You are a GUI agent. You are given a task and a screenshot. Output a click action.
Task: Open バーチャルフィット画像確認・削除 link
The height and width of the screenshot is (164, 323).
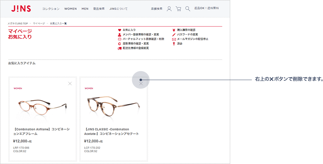[143, 39]
